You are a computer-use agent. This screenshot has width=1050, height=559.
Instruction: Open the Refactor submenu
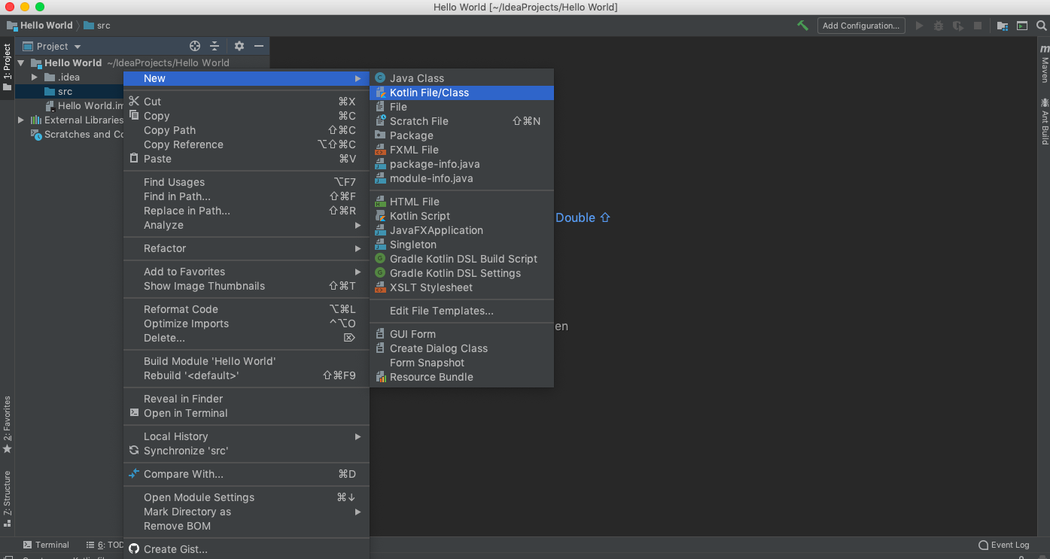tap(246, 248)
